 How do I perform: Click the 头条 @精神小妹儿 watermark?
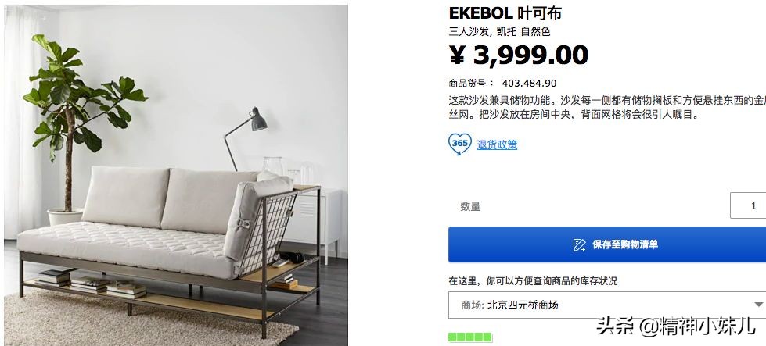pyautogui.click(x=675, y=326)
